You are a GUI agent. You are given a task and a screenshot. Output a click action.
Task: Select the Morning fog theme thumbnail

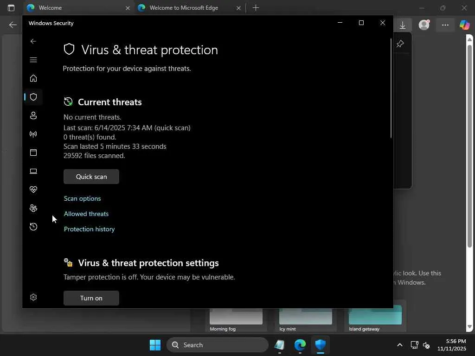click(x=236, y=316)
